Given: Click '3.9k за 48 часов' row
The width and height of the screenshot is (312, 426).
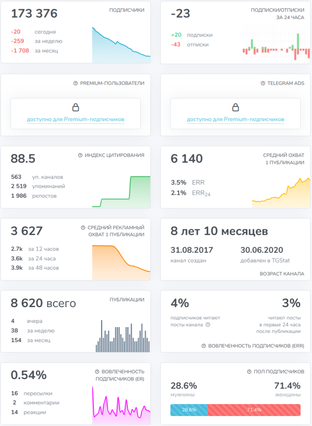Looking at the screenshot, I should [x=35, y=267].
